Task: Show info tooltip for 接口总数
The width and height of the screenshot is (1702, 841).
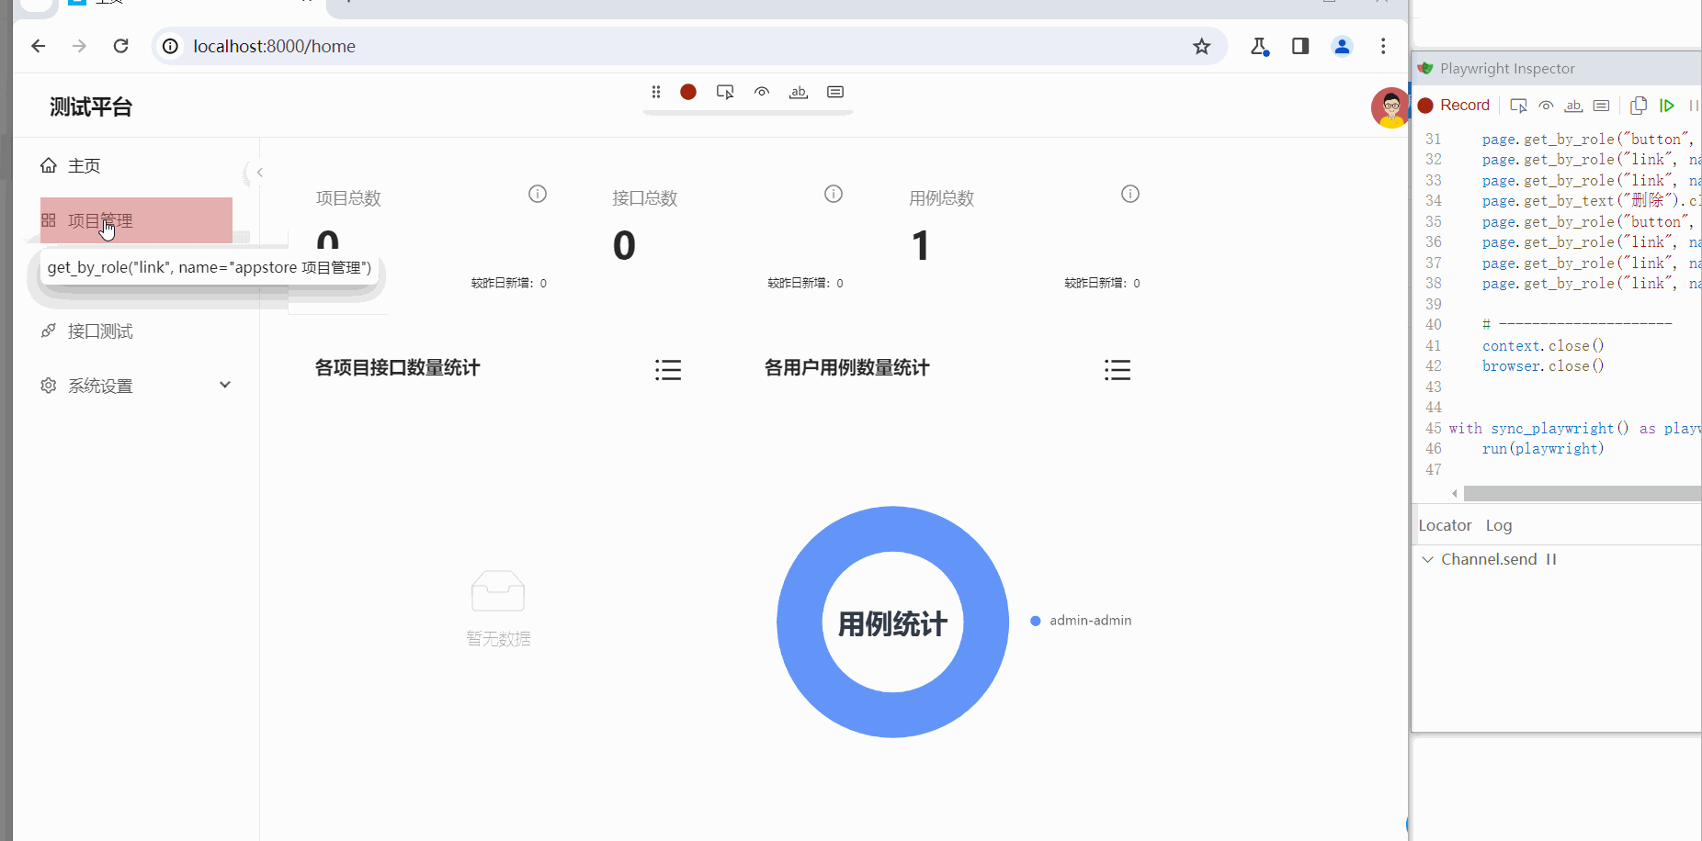Action: point(834,194)
